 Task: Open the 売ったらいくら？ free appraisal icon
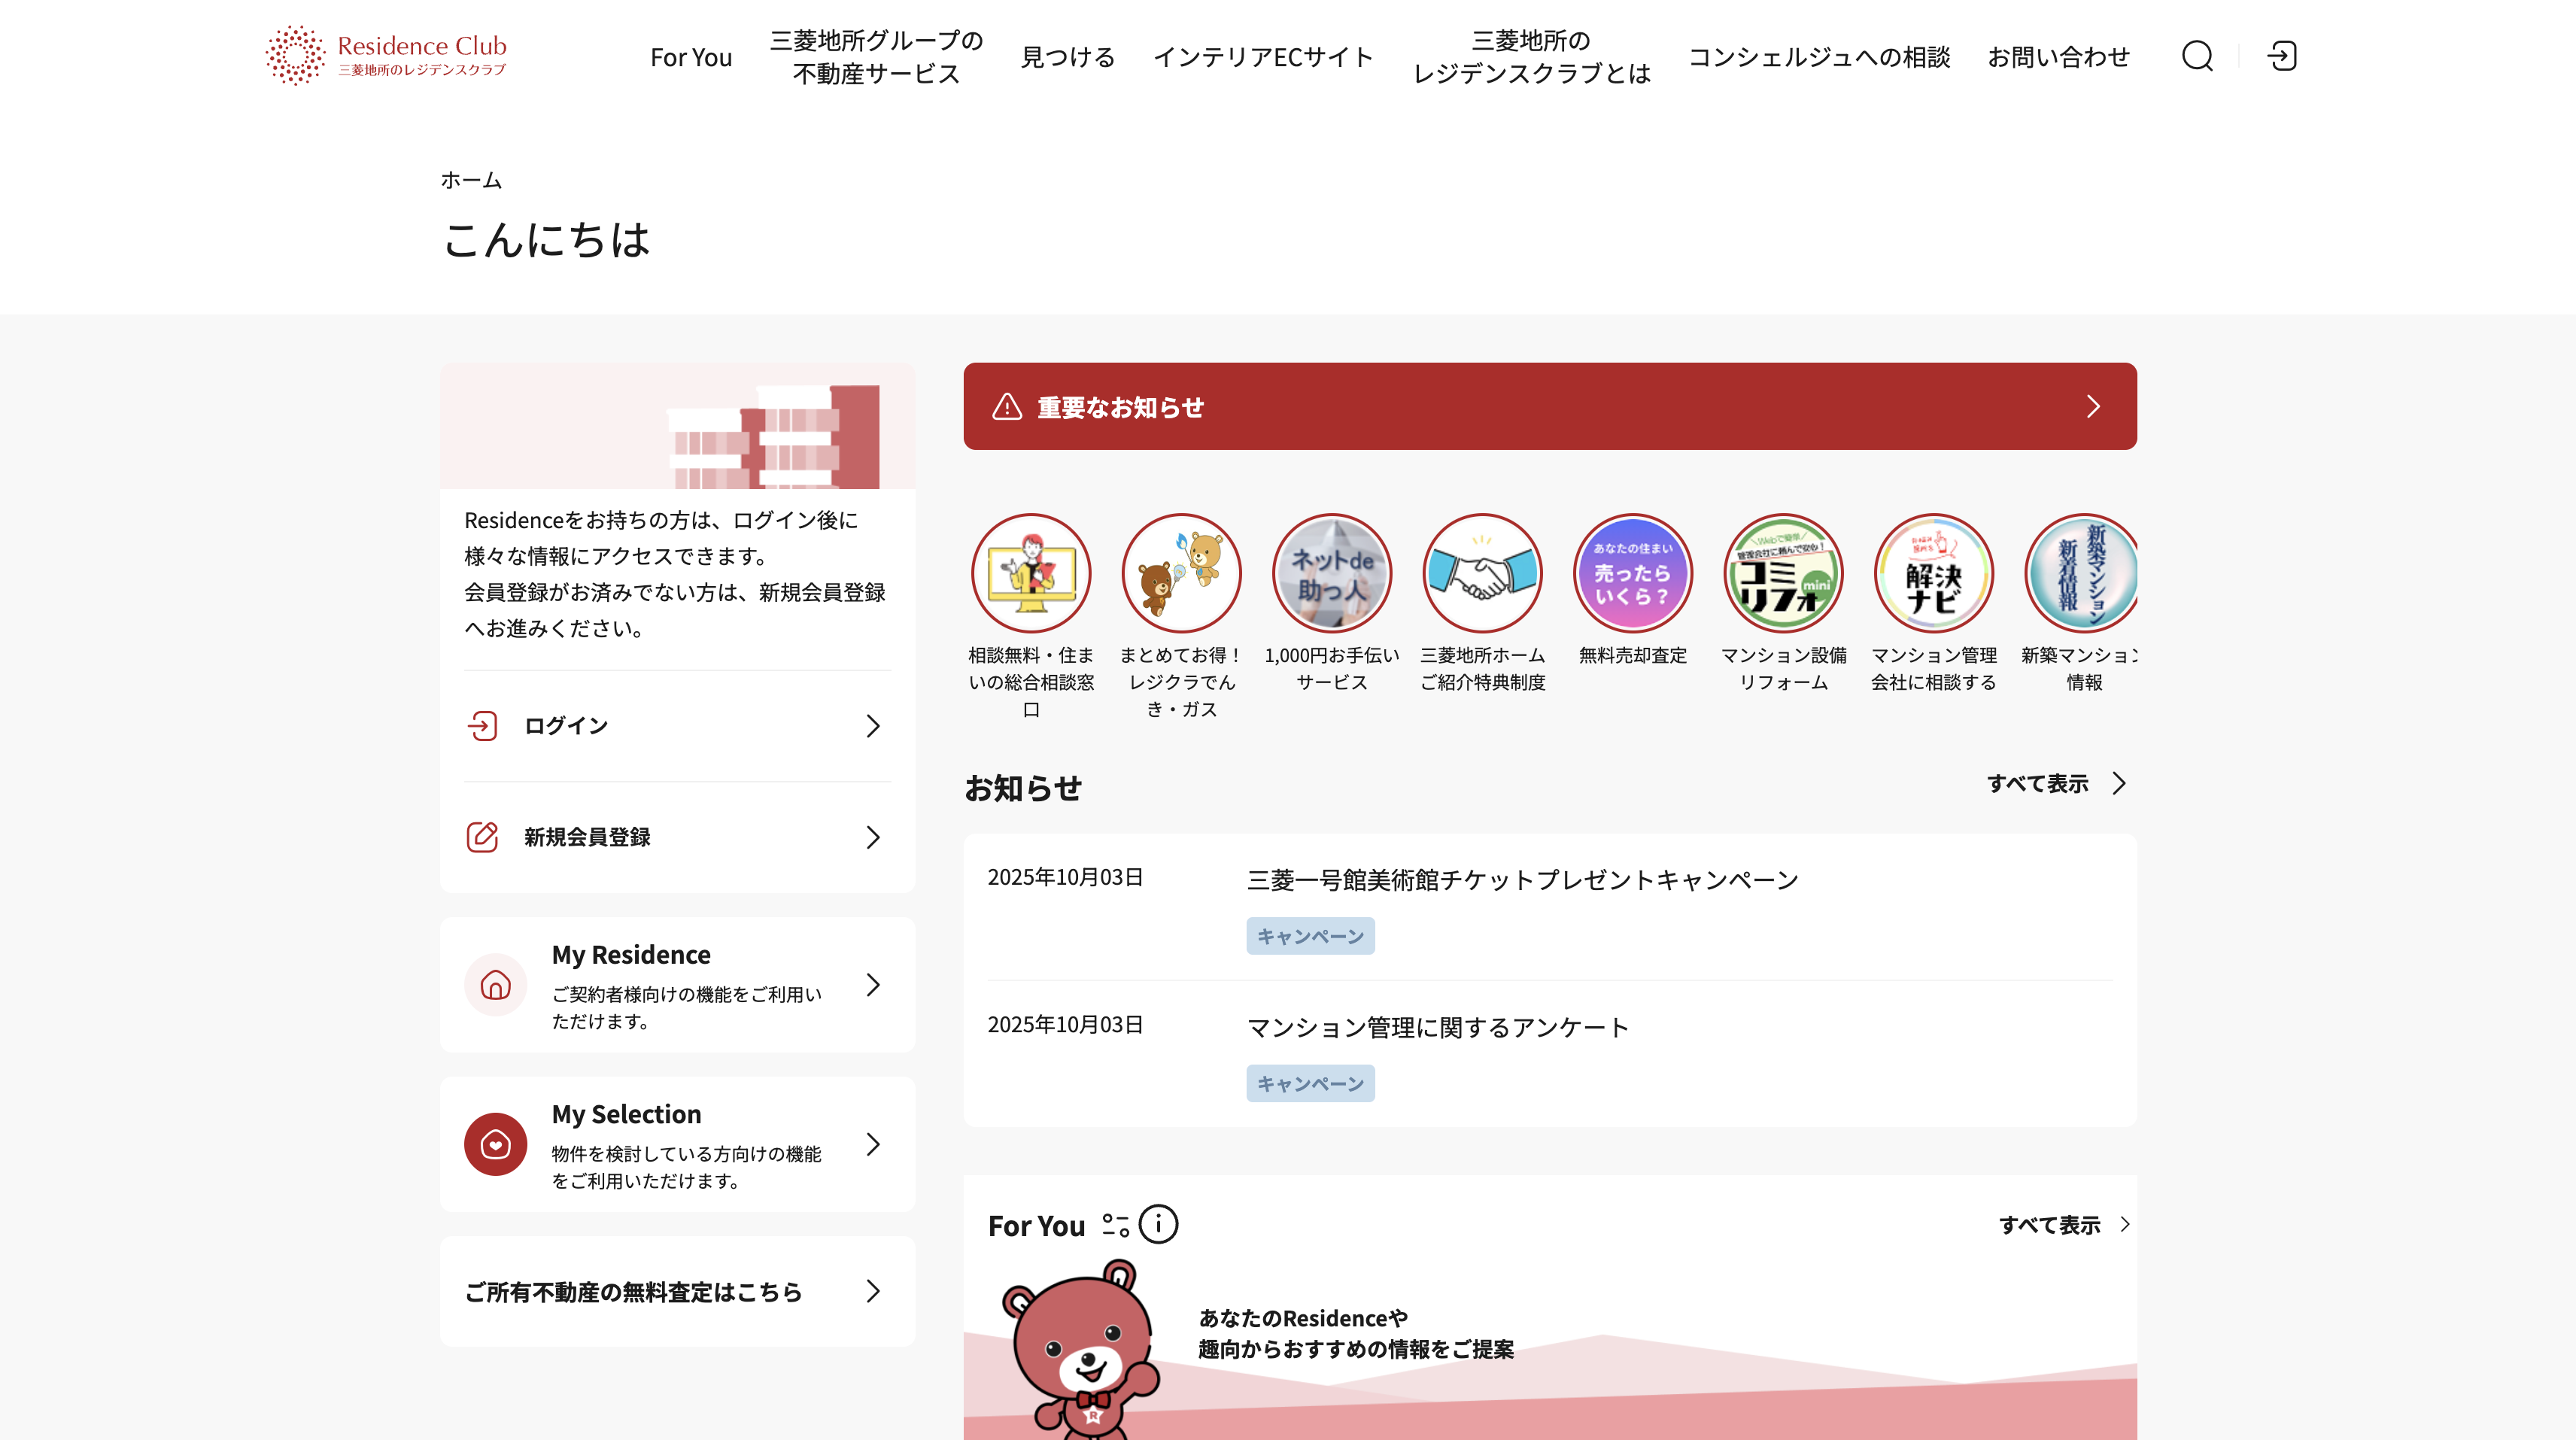(x=1632, y=574)
